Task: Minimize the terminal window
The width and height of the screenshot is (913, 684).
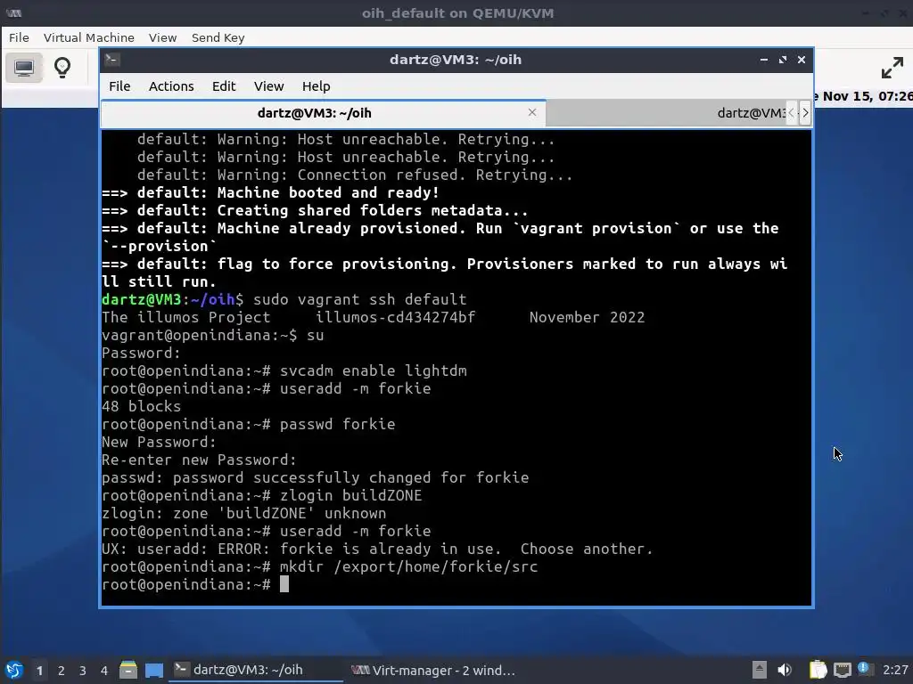Action: 763,60
